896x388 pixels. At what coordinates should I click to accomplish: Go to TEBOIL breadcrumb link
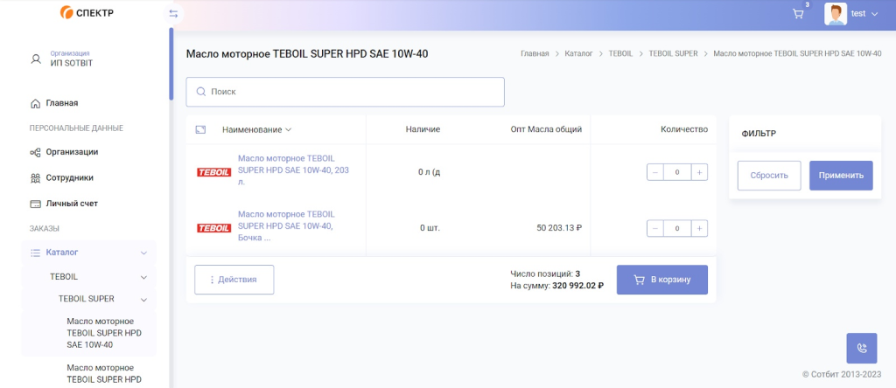click(x=620, y=53)
